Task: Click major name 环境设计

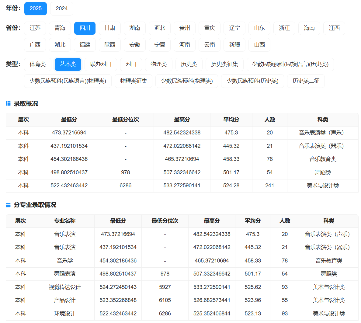Action: pos(65,314)
